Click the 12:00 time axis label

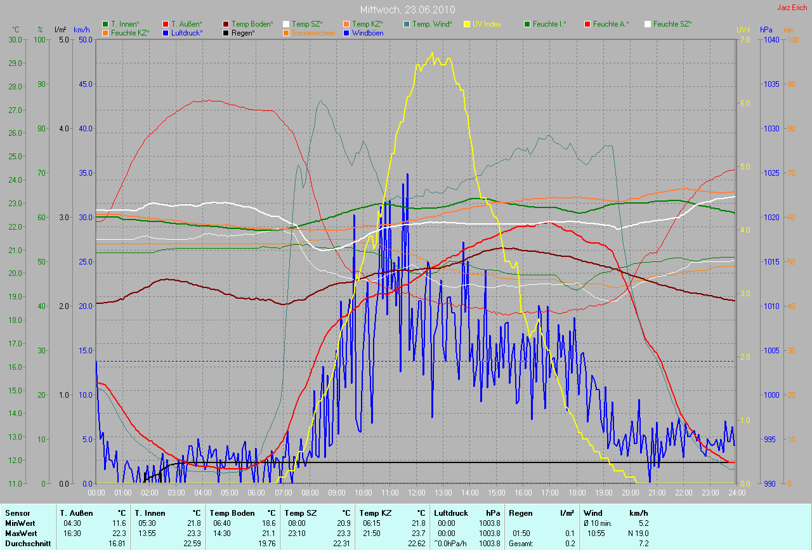[x=417, y=492]
